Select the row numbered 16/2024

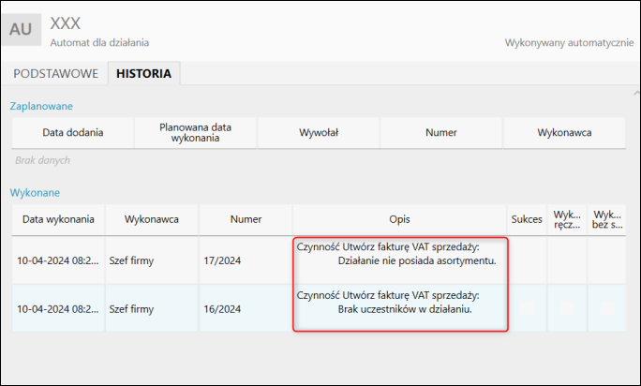(222, 307)
